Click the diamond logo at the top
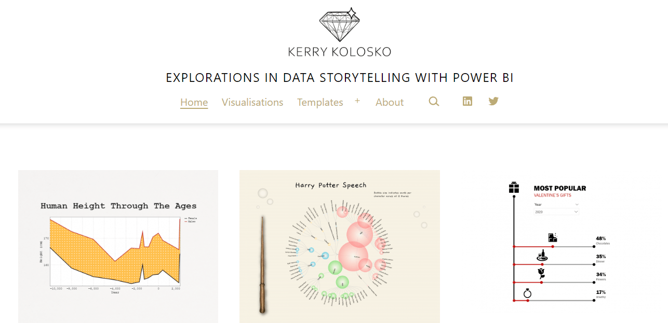 tap(339, 24)
